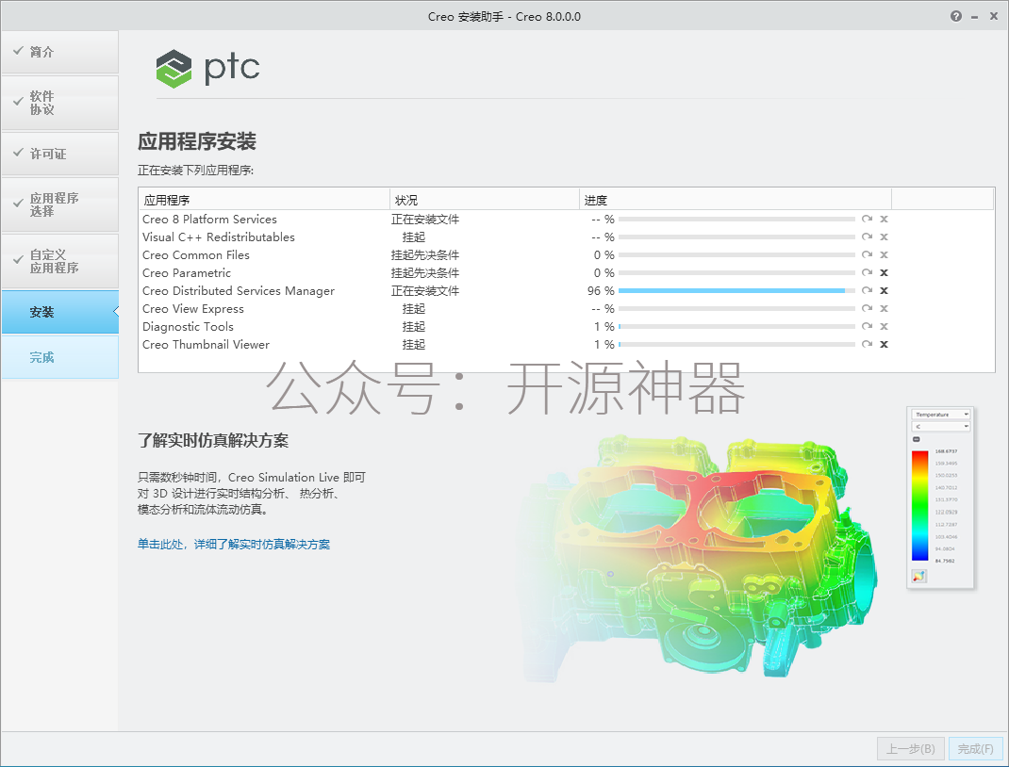Image resolution: width=1009 pixels, height=767 pixels.
Task: Click Creo Thumbnail Viewer progress bar
Action: [x=736, y=344]
